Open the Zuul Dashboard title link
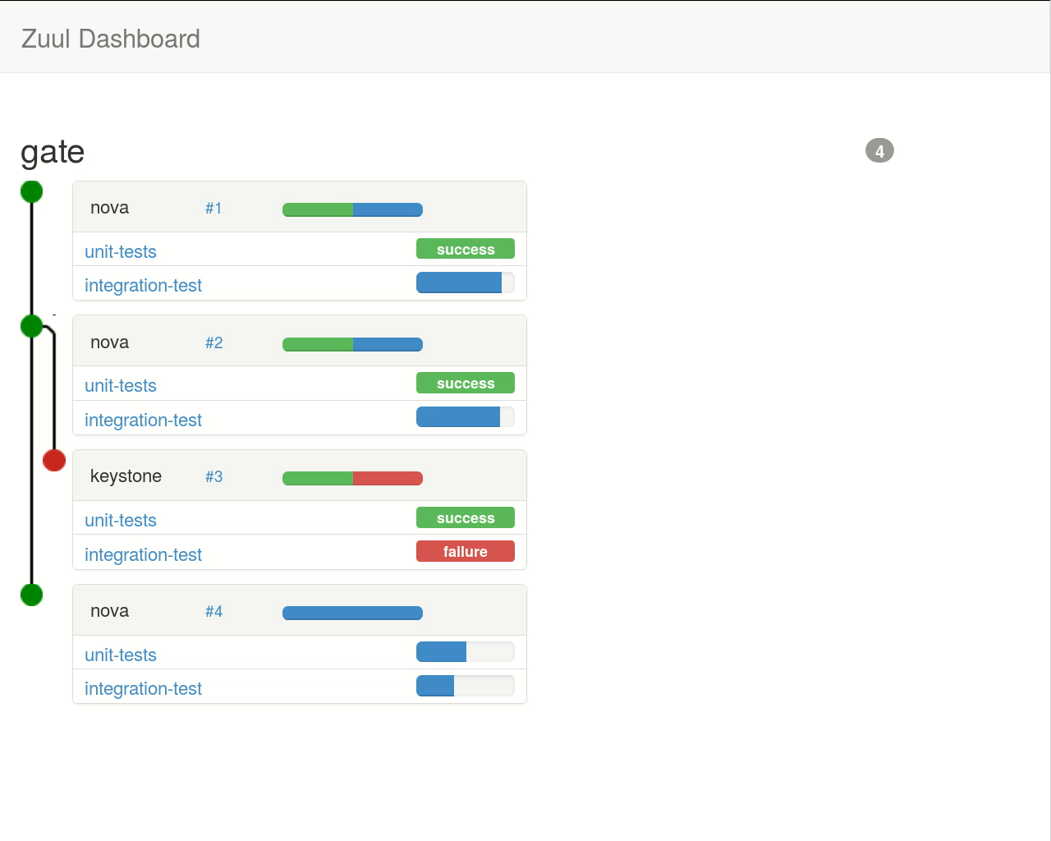The image size is (1051, 841). click(111, 39)
